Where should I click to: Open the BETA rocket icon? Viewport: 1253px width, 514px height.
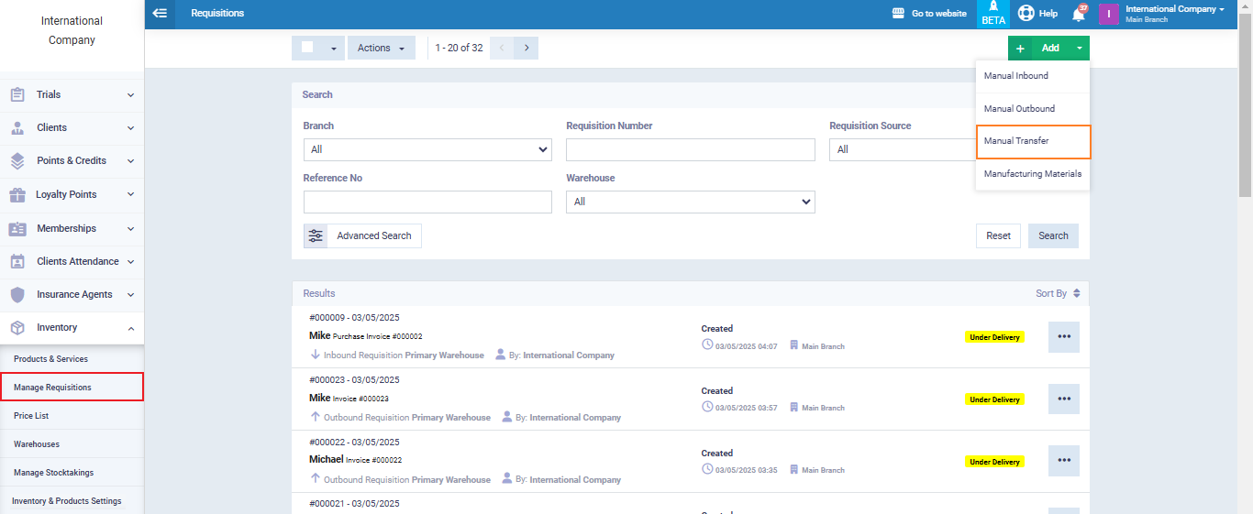point(992,7)
